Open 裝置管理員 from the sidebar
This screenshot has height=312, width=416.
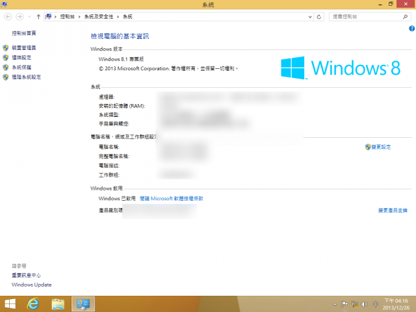pyautogui.click(x=24, y=47)
